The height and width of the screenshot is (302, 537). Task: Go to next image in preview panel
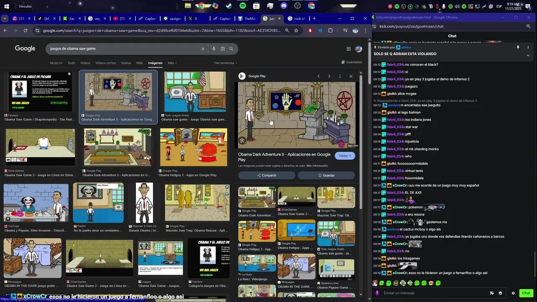tap(329, 76)
